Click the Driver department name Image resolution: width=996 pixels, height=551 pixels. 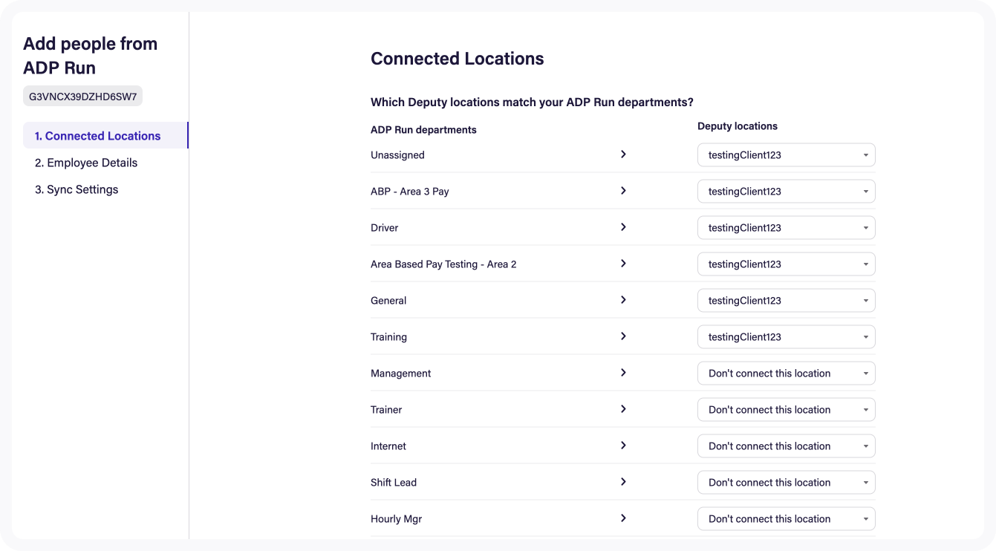coord(385,228)
